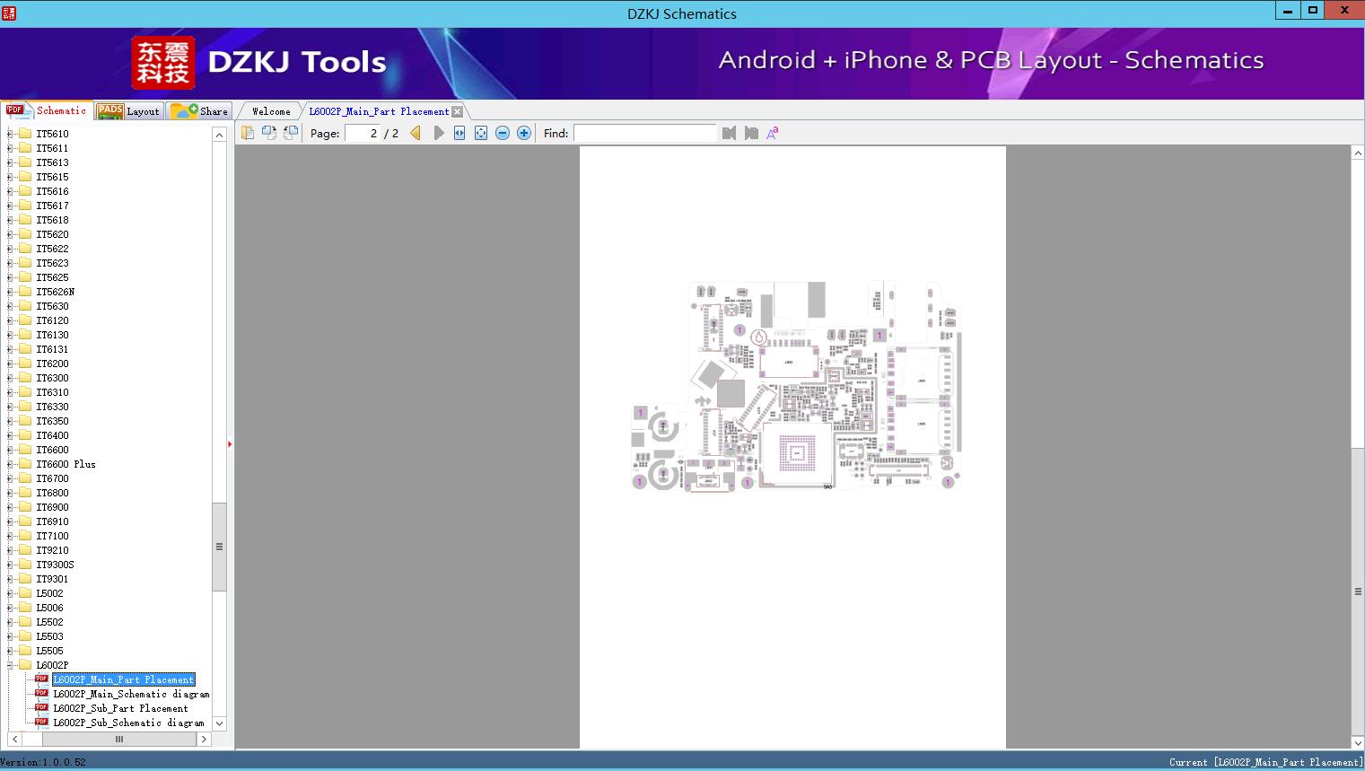This screenshot has width=1365, height=771.
Task: Click the tree panel vertical scrollbar thumb
Action: click(219, 546)
